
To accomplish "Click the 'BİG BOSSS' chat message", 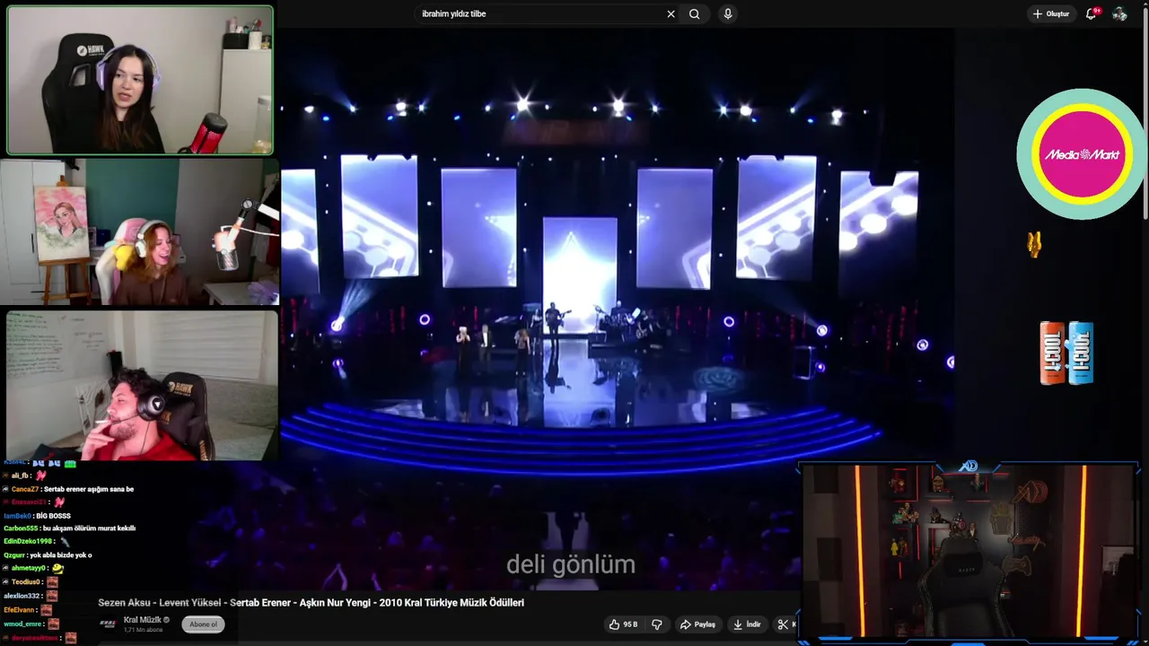I will 53,516.
